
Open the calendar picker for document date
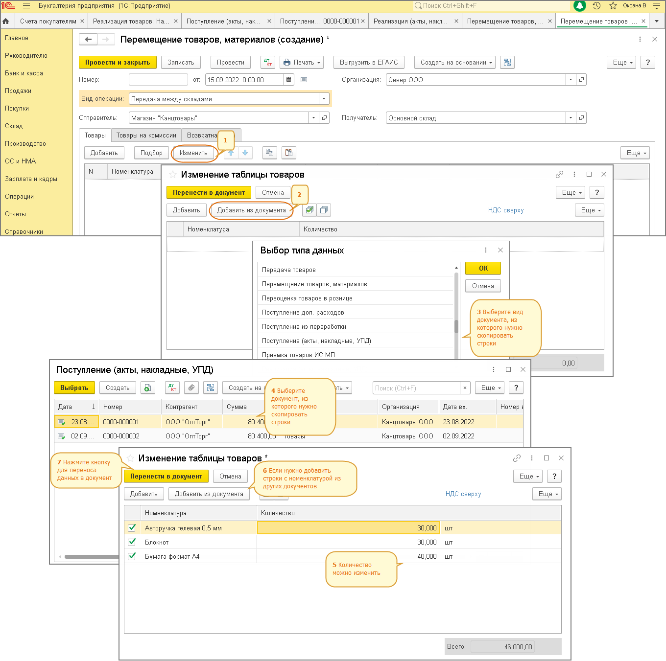(x=289, y=80)
